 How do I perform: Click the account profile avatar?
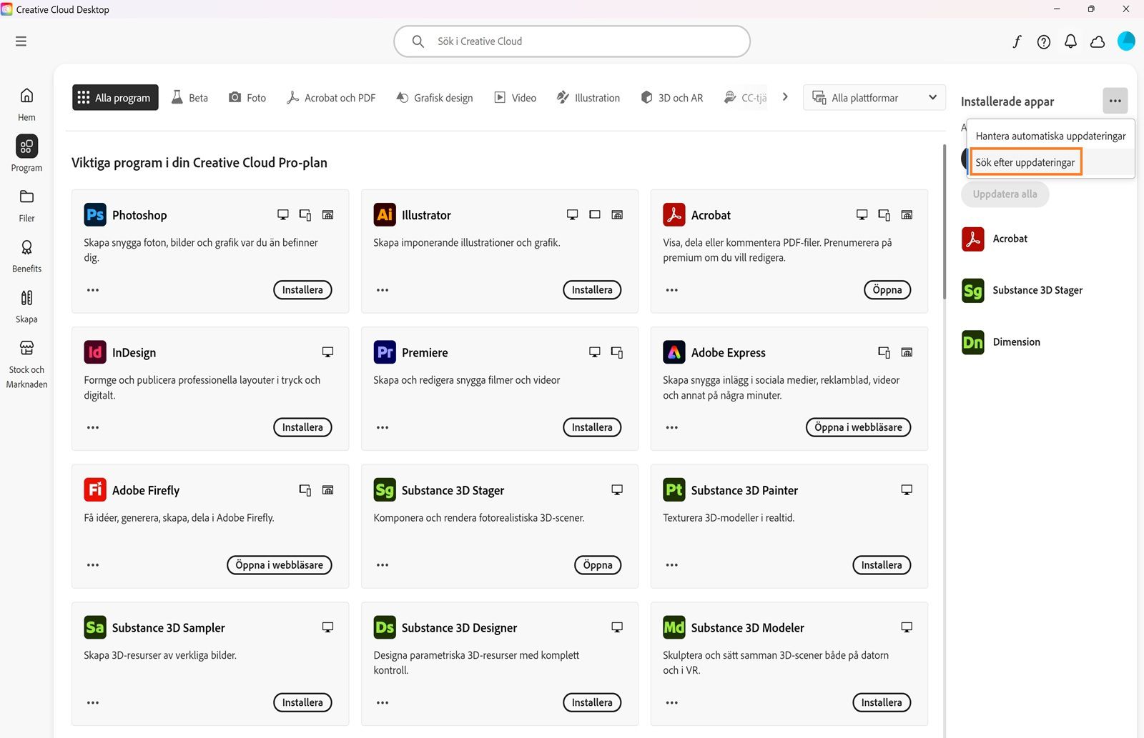click(x=1126, y=41)
